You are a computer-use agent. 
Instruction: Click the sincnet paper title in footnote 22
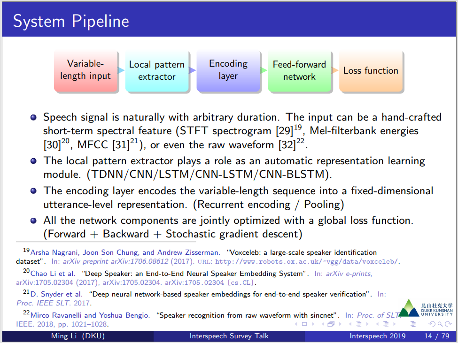click(248, 315)
